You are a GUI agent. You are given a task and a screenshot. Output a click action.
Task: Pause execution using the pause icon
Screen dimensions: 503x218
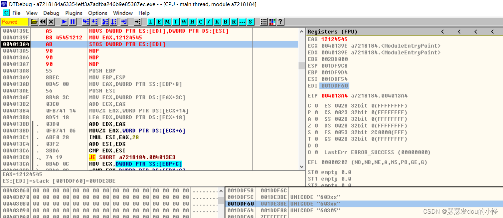[72, 22]
